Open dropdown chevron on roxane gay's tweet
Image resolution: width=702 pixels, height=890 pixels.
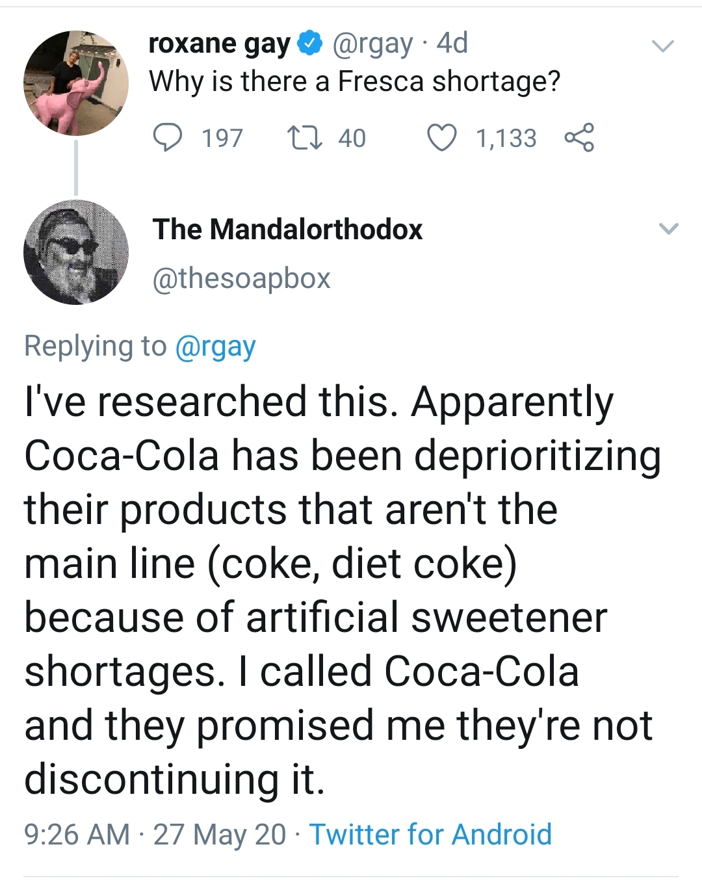coord(663,46)
